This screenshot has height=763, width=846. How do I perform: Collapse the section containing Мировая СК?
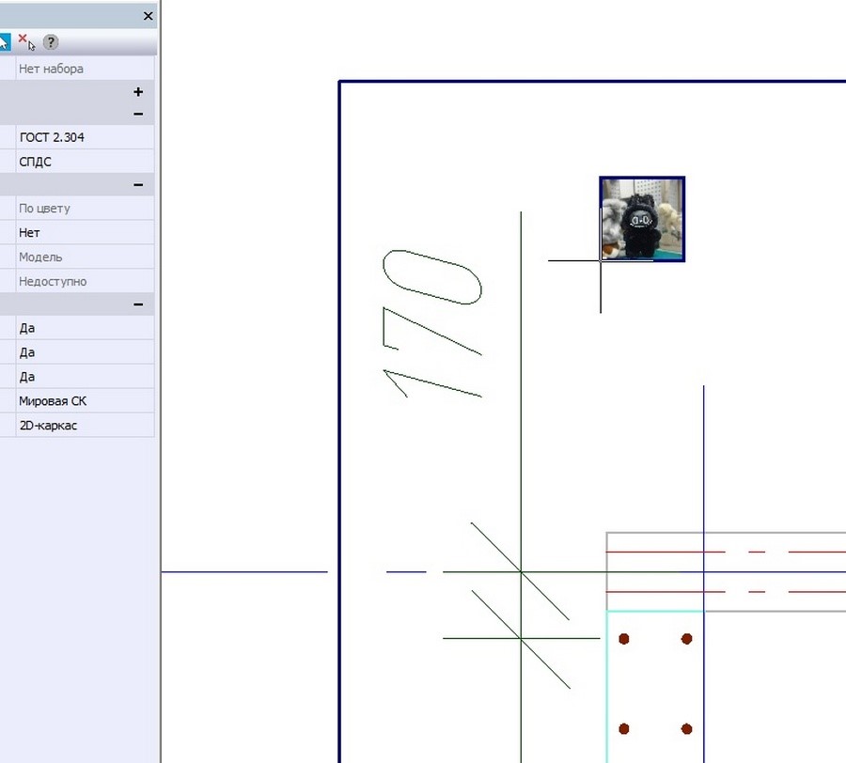[138, 304]
